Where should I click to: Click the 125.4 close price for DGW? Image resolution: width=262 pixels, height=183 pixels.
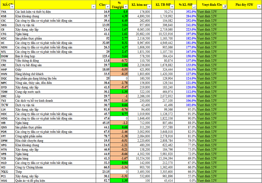[104, 56]
